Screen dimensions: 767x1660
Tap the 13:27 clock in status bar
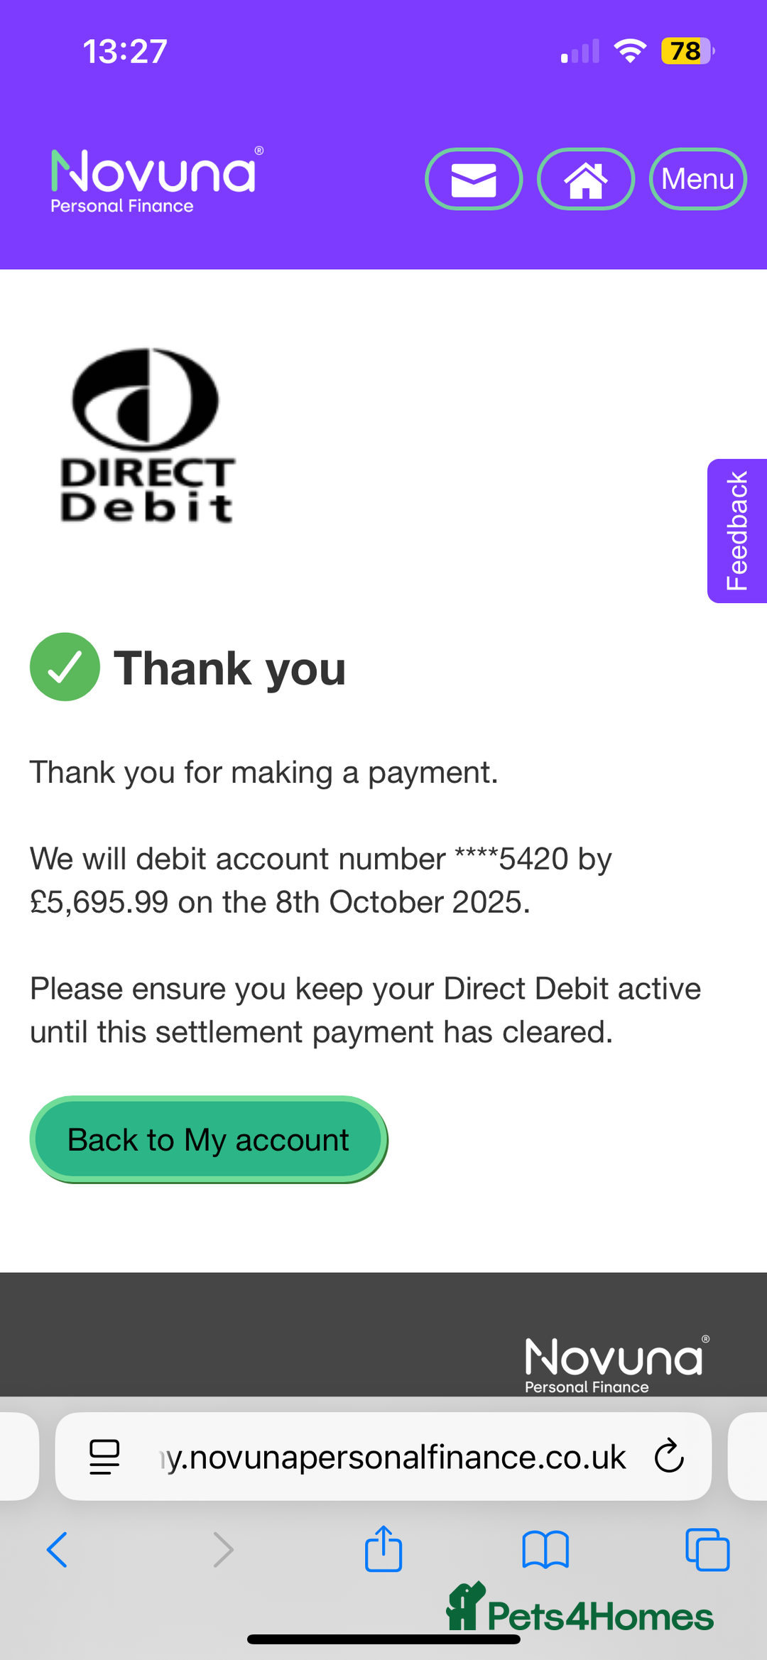[125, 51]
